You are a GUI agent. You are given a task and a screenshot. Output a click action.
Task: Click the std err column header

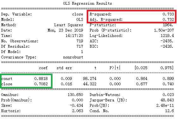point(64,68)
